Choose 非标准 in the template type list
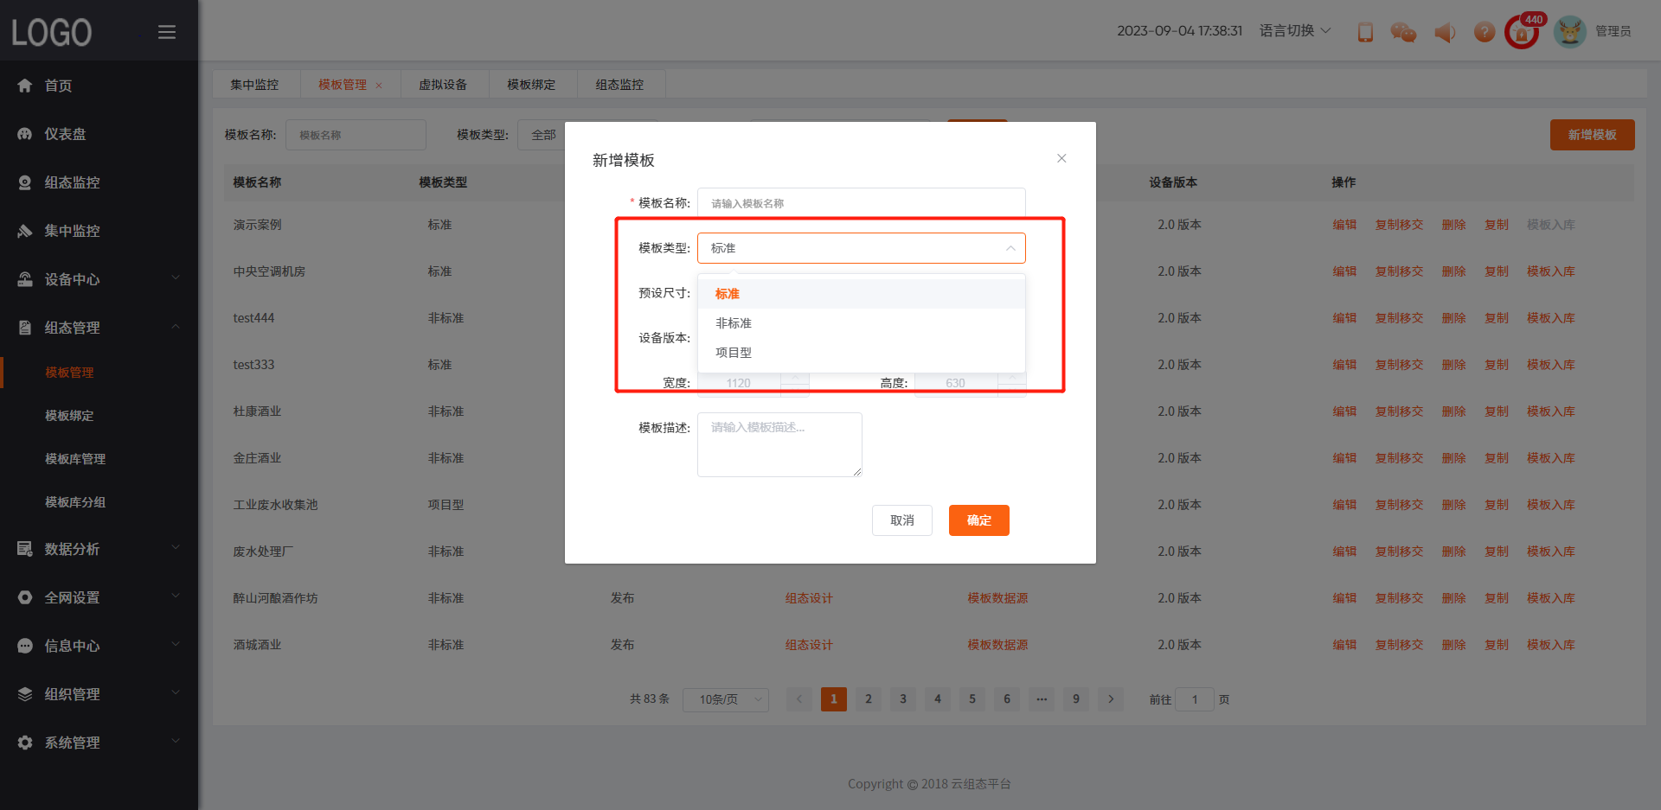Viewport: 1661px width, 810px height. coord(862,323)
